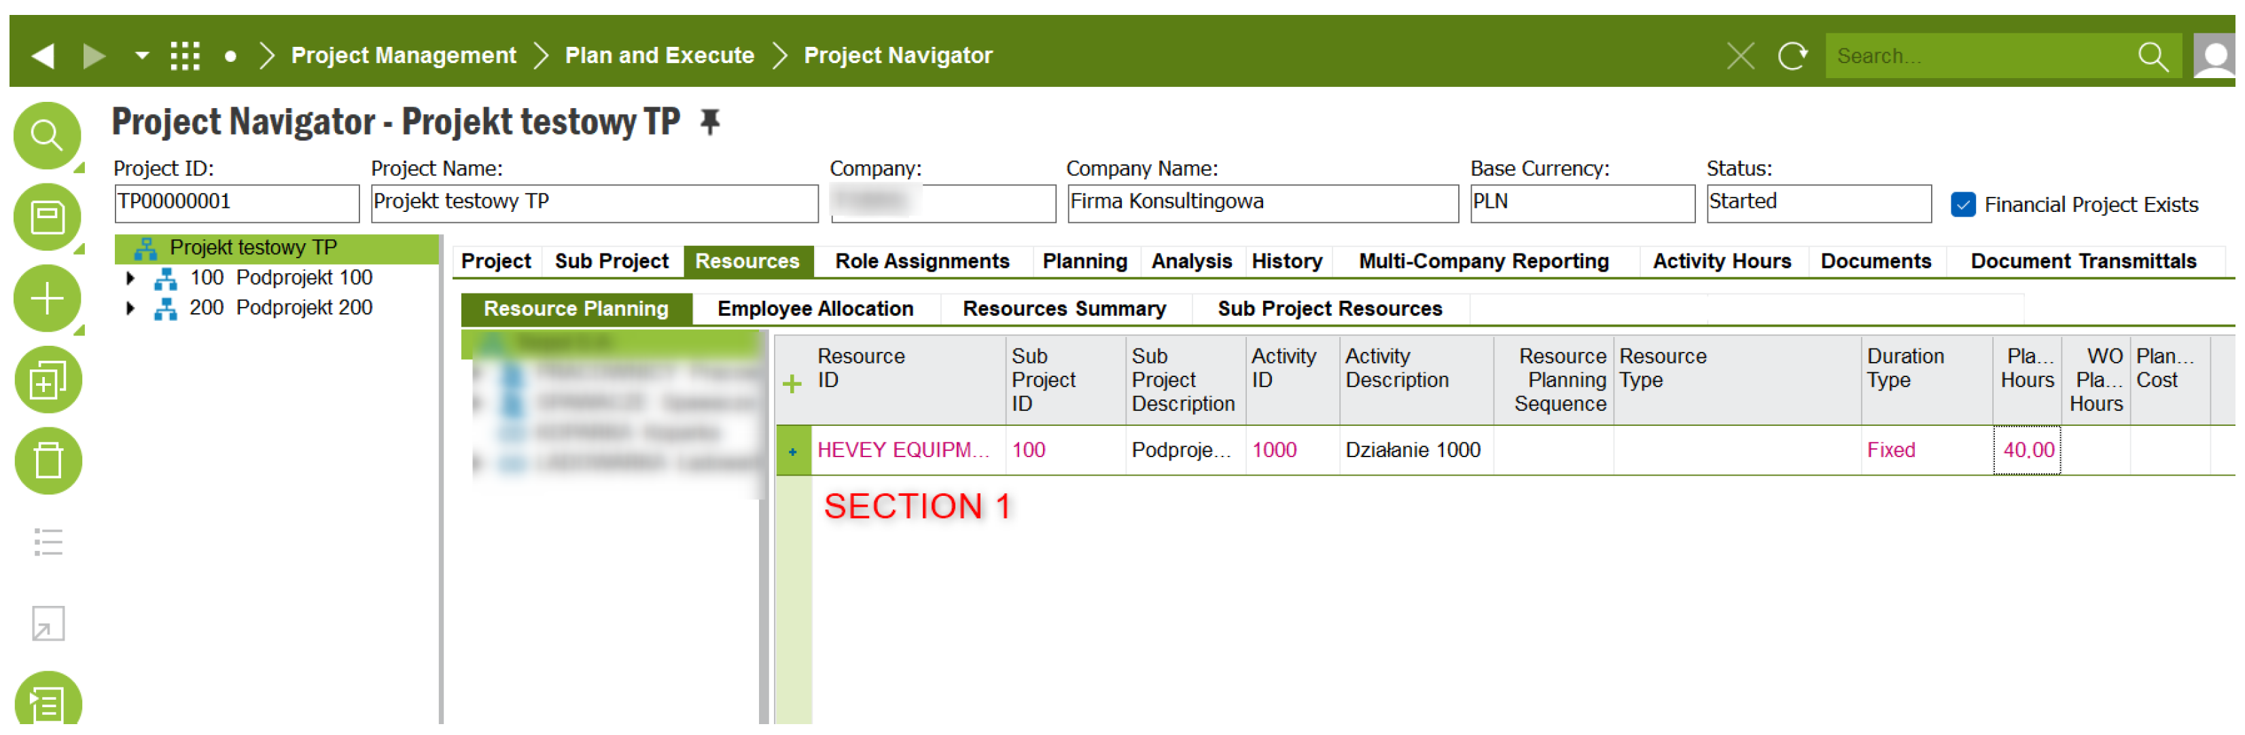Click the green Search icon in sidebar
2245x735 pixels.
(x=46, y=136)
